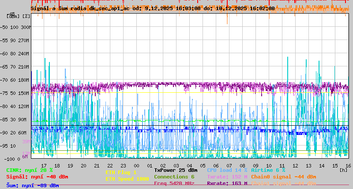Click the 17 hour label on x-axis
This screenshot has width=353, height=189.
(44, 165)
